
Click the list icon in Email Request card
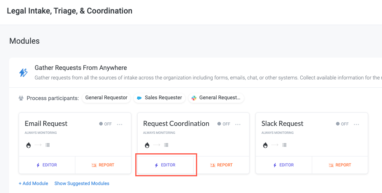pyautogui.click(x=48, y=145)
